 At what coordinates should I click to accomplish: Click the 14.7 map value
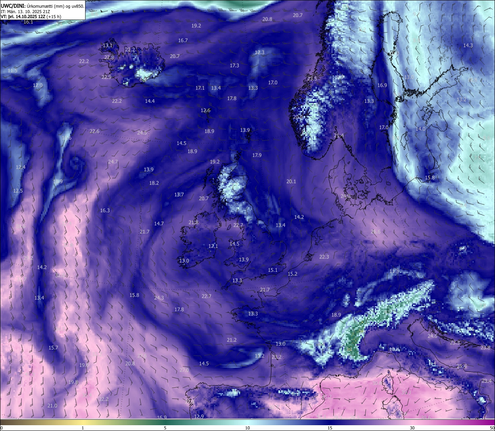tap(159, 224)
